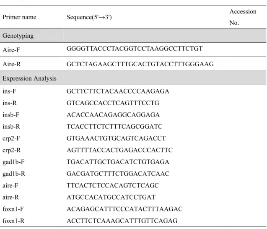Screen dimensions: 267x229
Task: Select the Genotyping section row
Action: (x=133, y=36)
